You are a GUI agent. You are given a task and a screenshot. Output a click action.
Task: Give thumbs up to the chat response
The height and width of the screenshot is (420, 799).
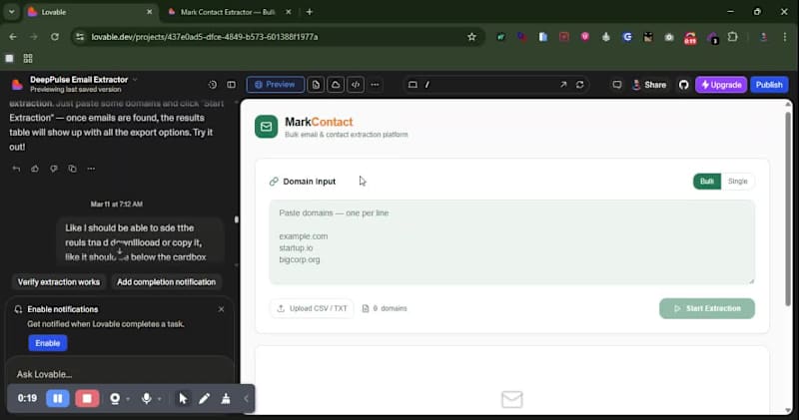coord(35,169)
